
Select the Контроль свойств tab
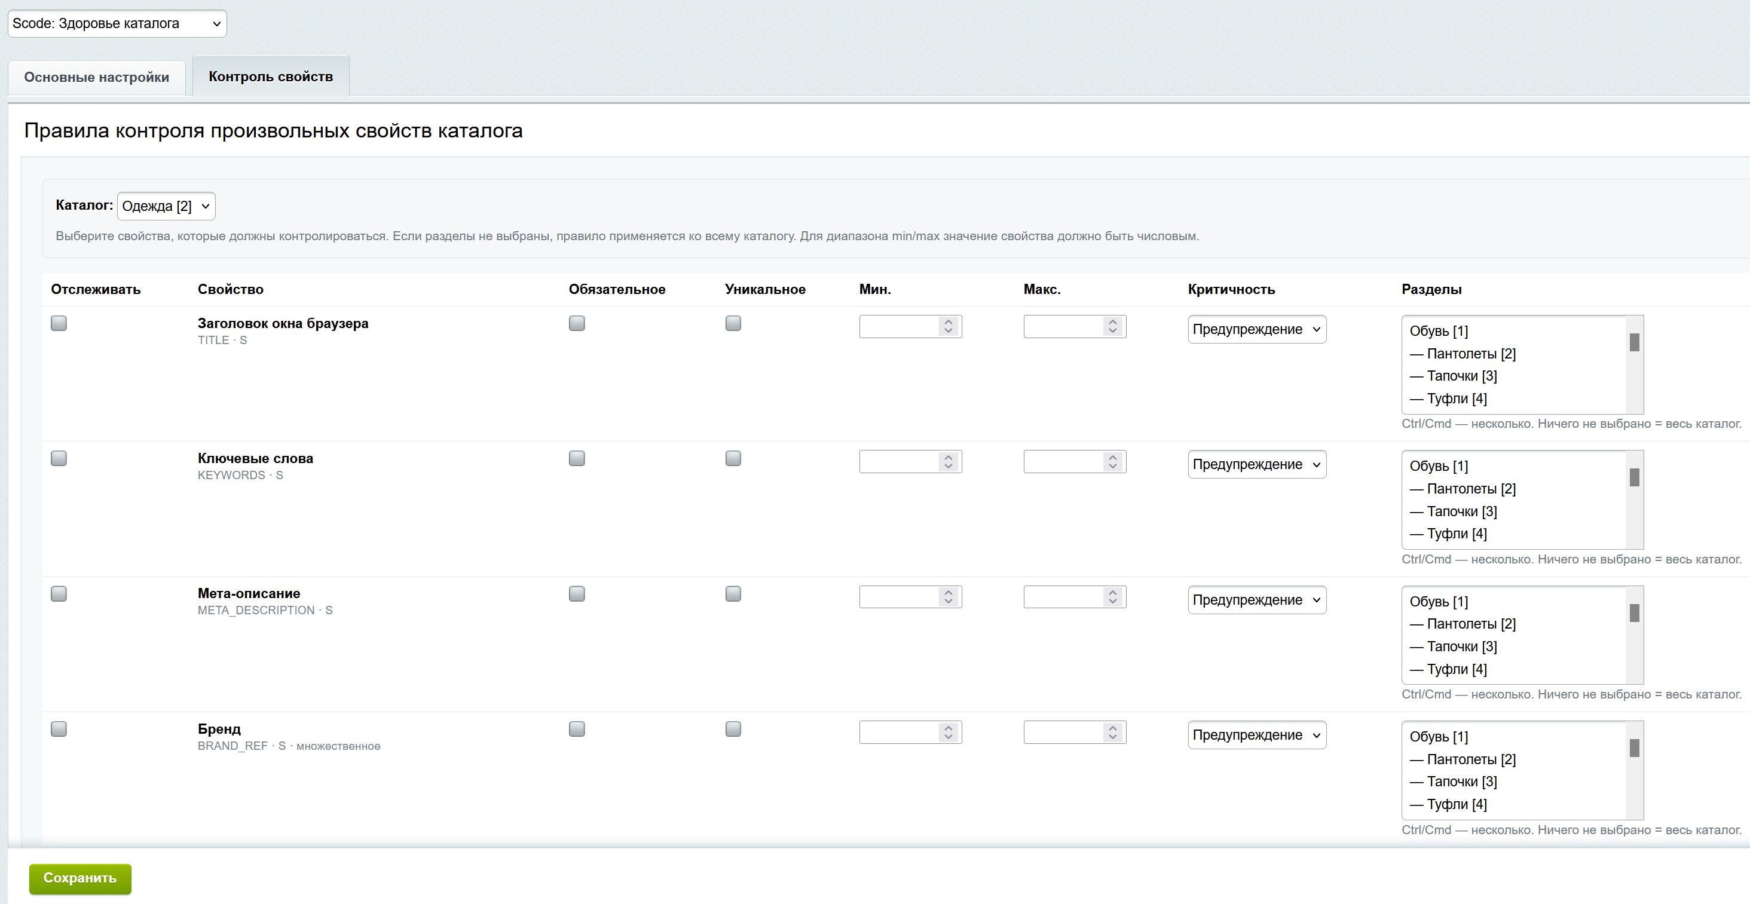(x=270, y=76)
